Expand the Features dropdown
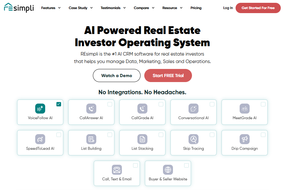 point(50,8)
